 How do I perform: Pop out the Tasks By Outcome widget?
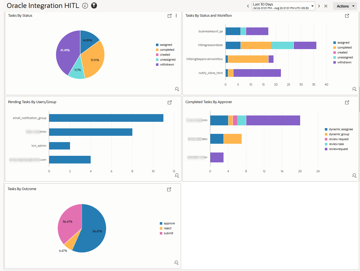[x=169, y=189]
